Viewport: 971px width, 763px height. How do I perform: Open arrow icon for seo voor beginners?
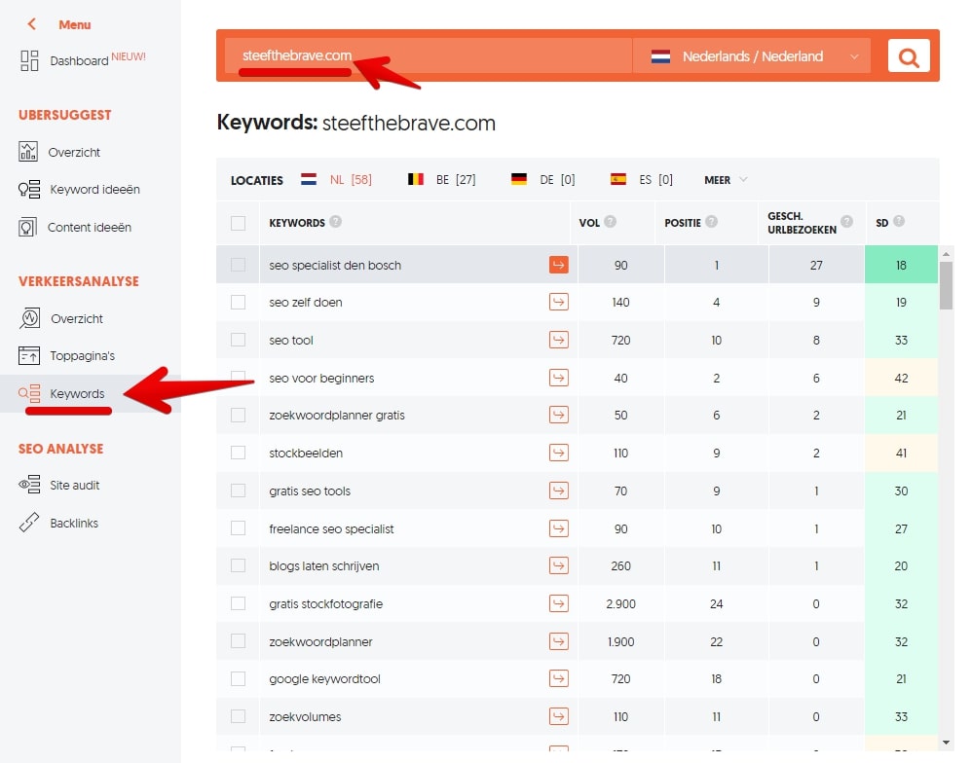coord(559,378)
